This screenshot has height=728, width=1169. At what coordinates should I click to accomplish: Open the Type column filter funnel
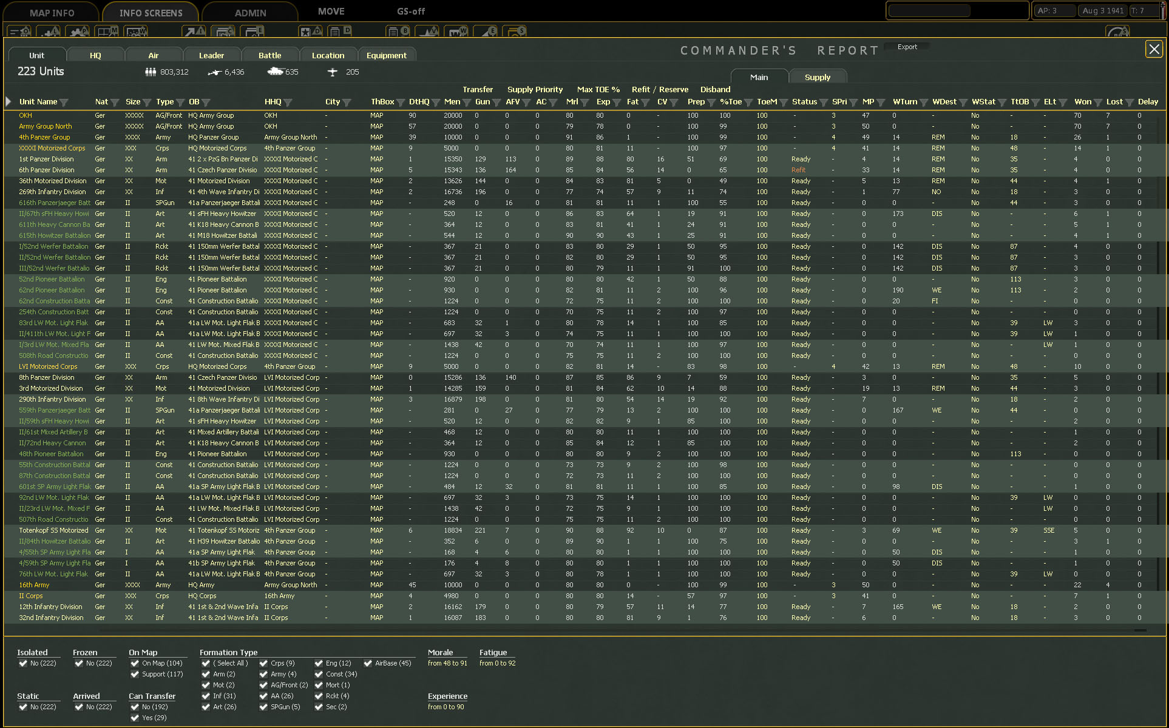click(x=180, y=103)
